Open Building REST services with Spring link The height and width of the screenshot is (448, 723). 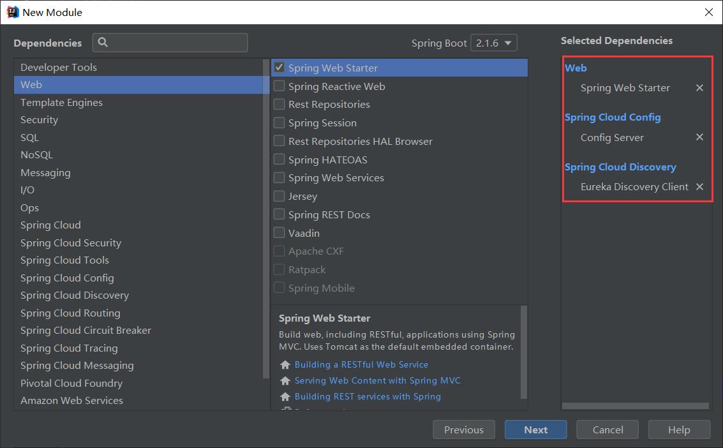coord(368,396)
